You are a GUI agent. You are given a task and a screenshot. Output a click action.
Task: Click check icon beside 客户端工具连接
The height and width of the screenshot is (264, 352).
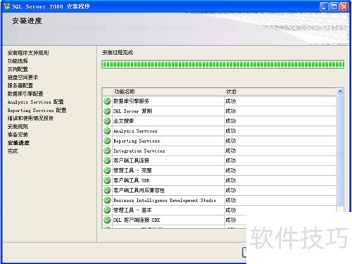click(x=107, y=161)
